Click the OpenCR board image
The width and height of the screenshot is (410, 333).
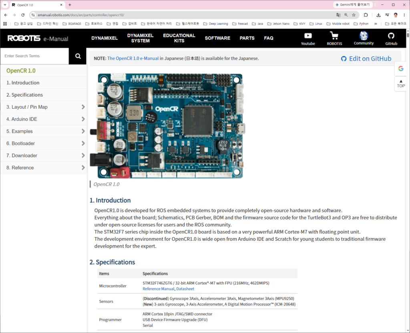pos(167,126)
